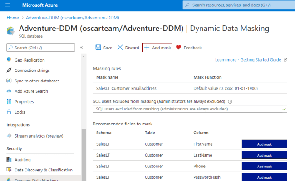Image resolution: width=295 pixels, height=181 pixels.
Task: Open Data Discovery & Classification
Action: (44, 170)
